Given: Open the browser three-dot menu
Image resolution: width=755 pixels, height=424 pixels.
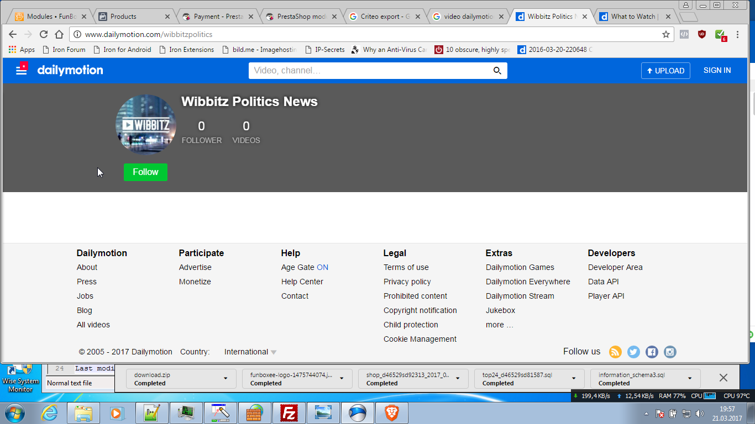Looking at the screenshot, I should [x=738, y=34].
